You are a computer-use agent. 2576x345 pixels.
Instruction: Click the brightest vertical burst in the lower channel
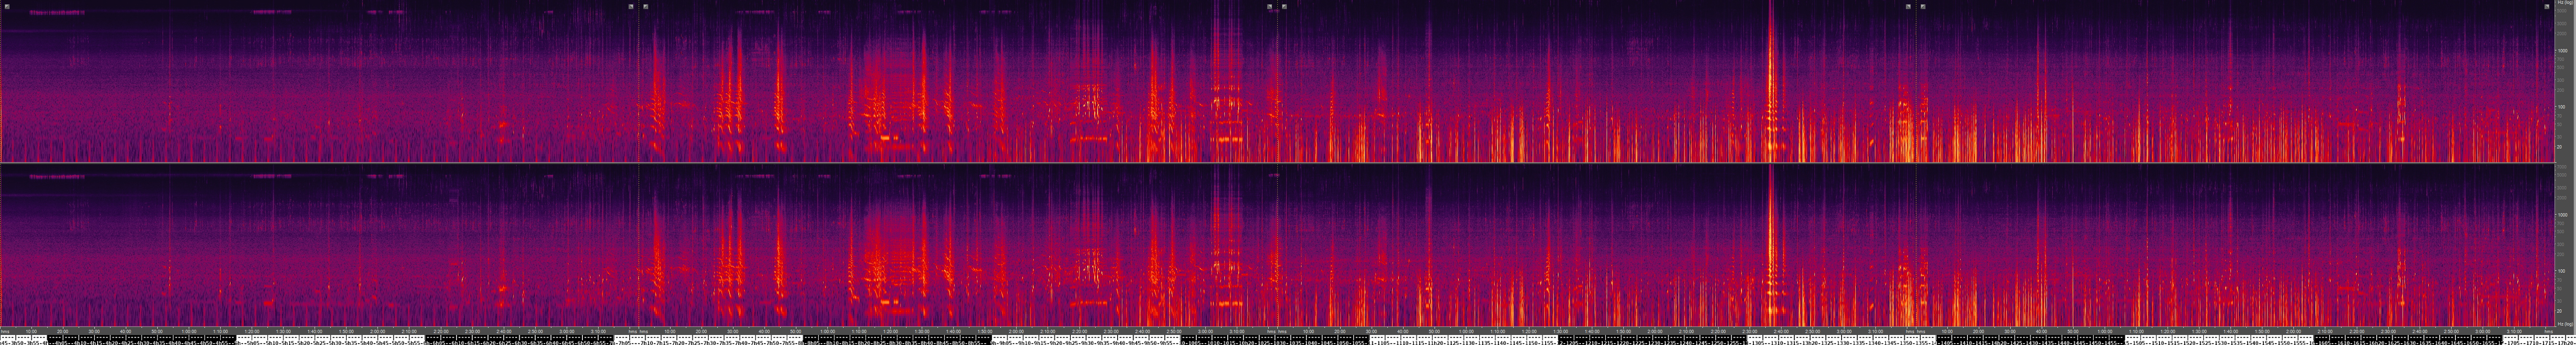[x=1771, y=244]
